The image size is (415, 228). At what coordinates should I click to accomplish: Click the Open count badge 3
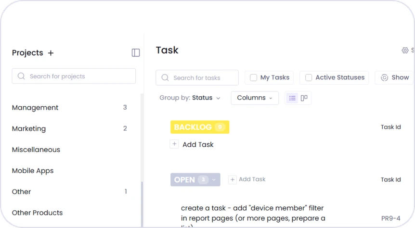(x=203, y=180)
